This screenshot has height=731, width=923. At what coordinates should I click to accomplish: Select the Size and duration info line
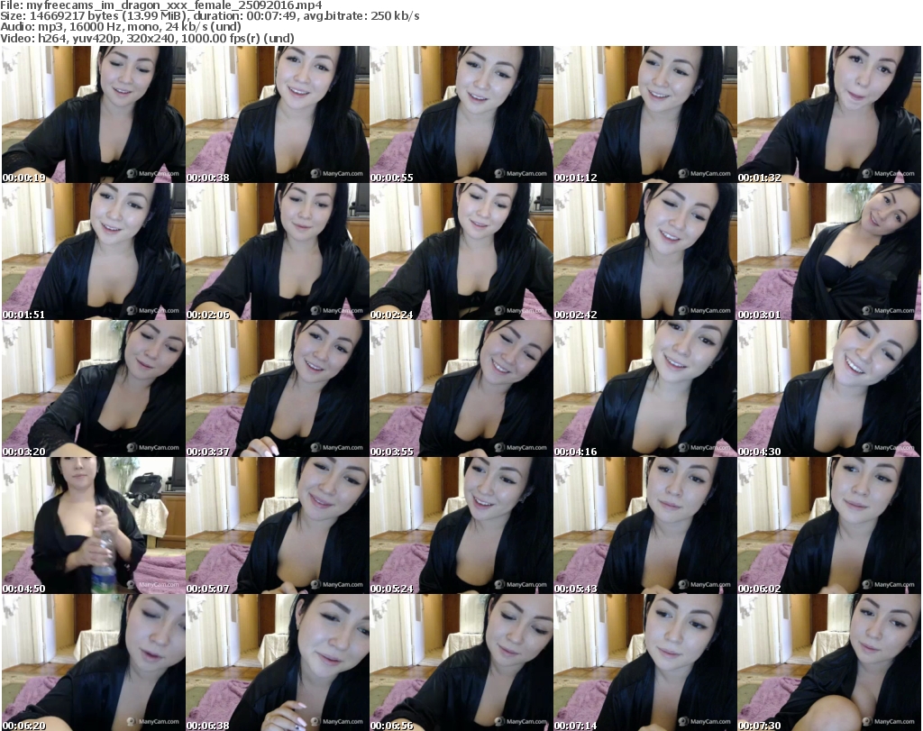[x=209, y=16]
